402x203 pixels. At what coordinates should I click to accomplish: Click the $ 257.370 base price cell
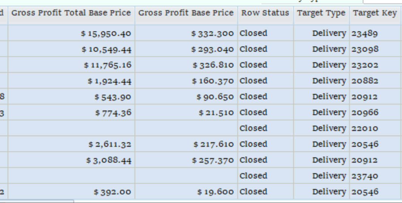click(x=186, y=160)
